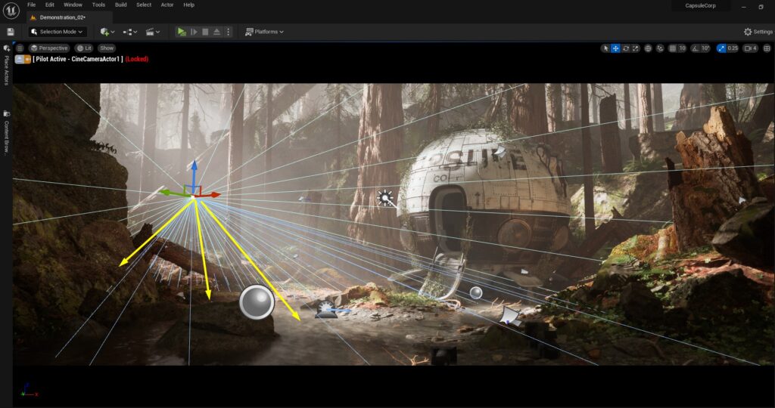Open the Show flags menu
Image resolution: width=775 pixels, height=408 pixels.
click(x=107, y=48)
